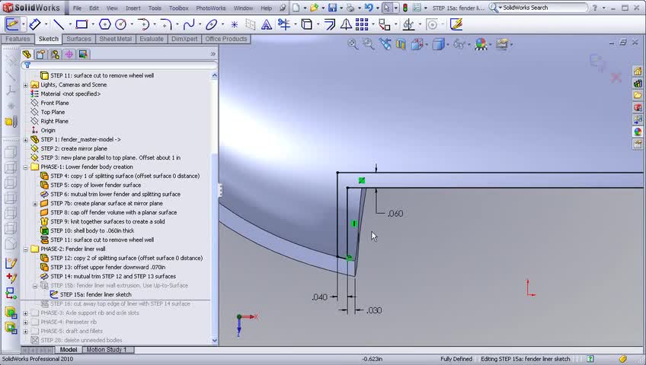Open the Insert menu
The width and height of the screenshot is (646, 365).
pos(133,8)
